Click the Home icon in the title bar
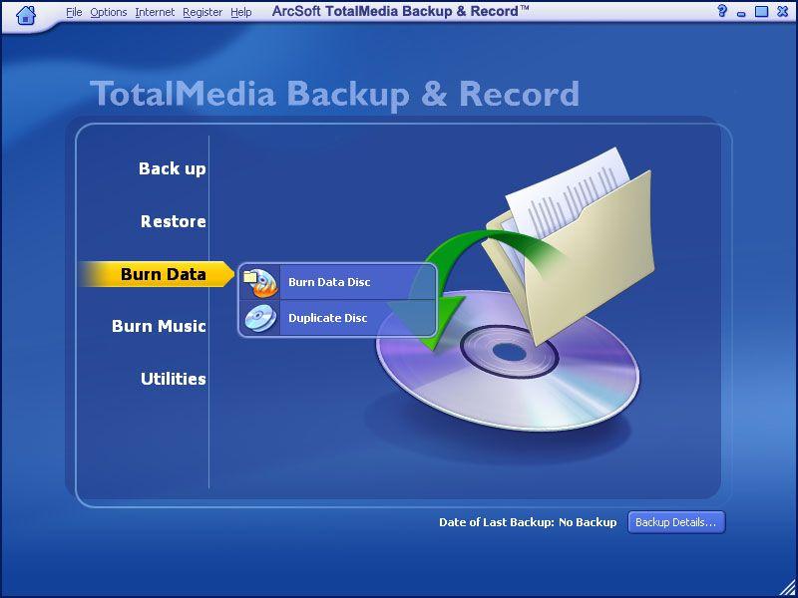 [x=26, y=14]
